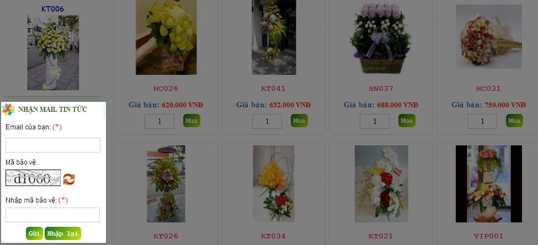This screenshot has width=538, height=245.
Task: Click the orange captcha refresh icon
Action: pos(69,179)
